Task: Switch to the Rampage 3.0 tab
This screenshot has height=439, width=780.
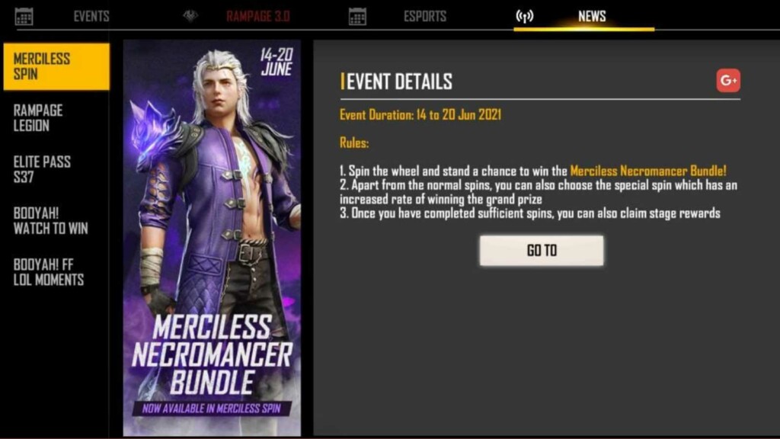Action: (257, 17)
